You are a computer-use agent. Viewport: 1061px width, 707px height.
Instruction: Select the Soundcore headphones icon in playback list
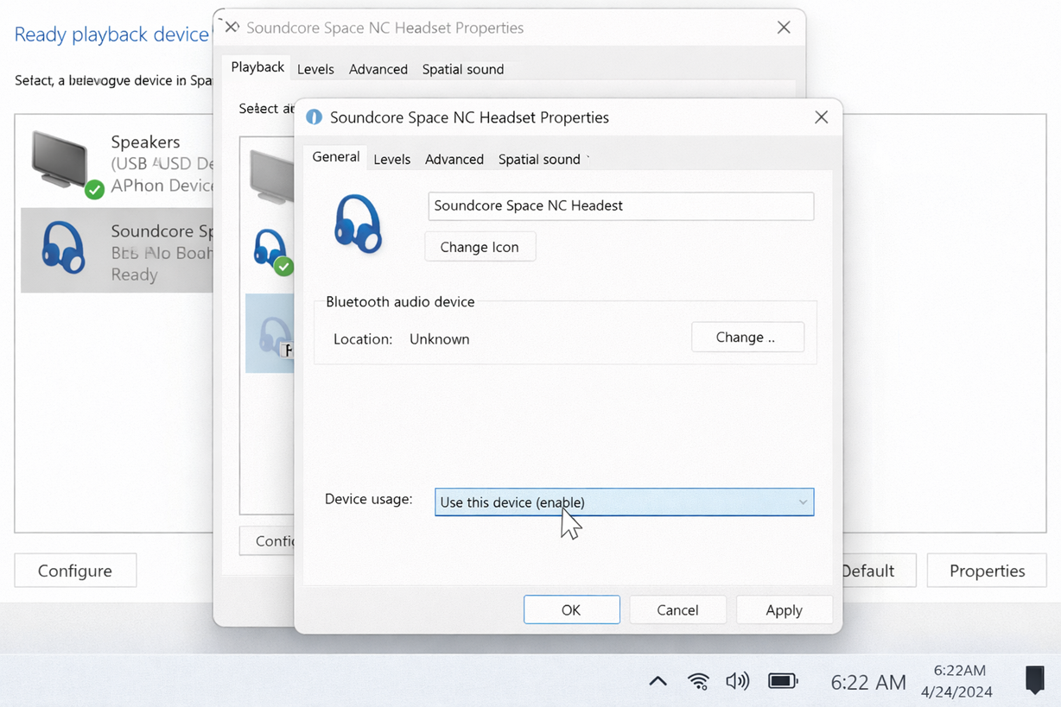(x=63, y=248)
